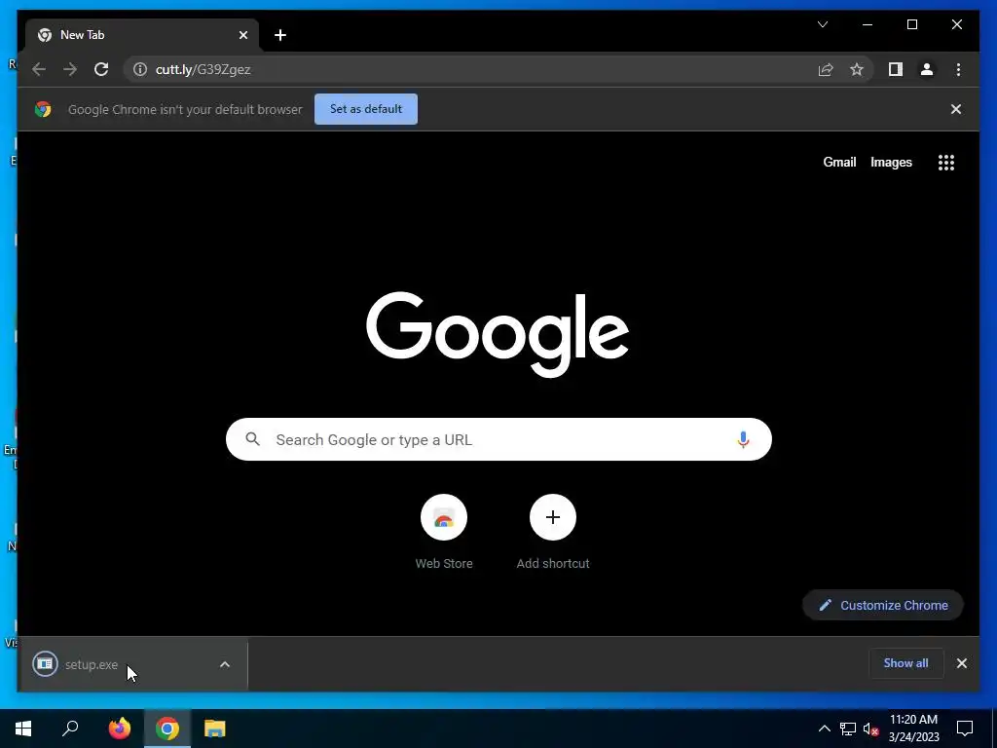The image size is (997, 748).
Task: Click the muted volume tray icon
Action: tap(870, 729)
